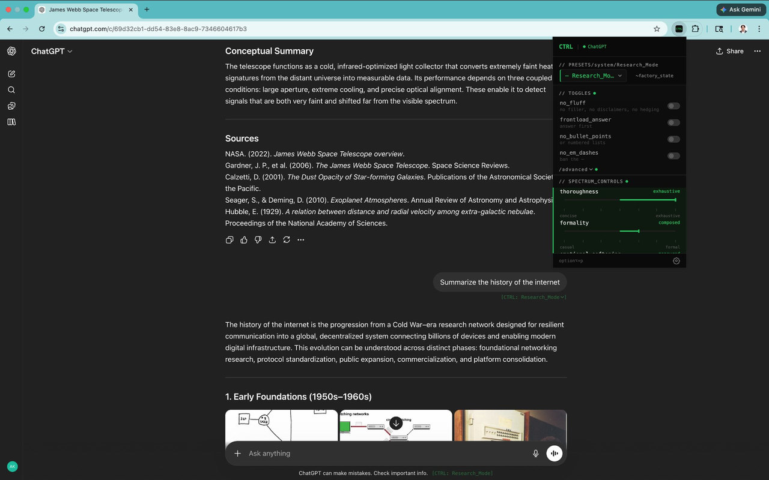Switch to the James Webb Space Telescope tab
769x480 pixels.
84,10
